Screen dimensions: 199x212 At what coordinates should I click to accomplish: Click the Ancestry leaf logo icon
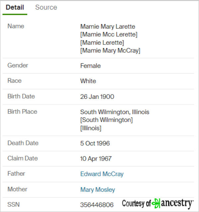pyautogui.click(x=156, y=203)
